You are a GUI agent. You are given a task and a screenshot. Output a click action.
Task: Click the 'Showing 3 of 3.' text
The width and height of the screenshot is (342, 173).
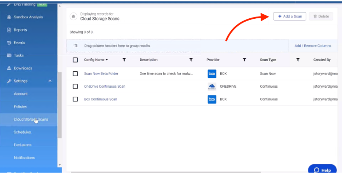tap(81, 32)
